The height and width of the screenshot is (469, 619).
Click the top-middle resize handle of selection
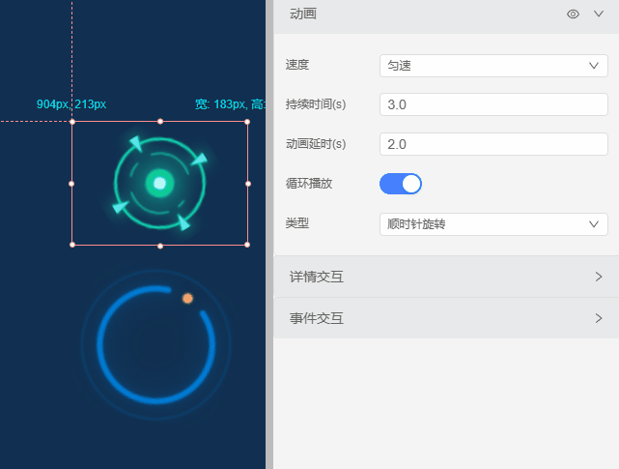tap(160, 122)
